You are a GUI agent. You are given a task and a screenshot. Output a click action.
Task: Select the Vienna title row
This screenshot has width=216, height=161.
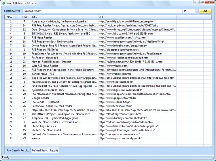(36, 138)
